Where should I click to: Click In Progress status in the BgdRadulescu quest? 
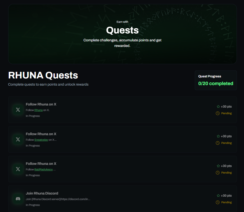(x=33, y=175)
